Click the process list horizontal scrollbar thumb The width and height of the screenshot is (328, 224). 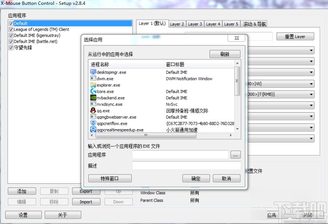146,136
